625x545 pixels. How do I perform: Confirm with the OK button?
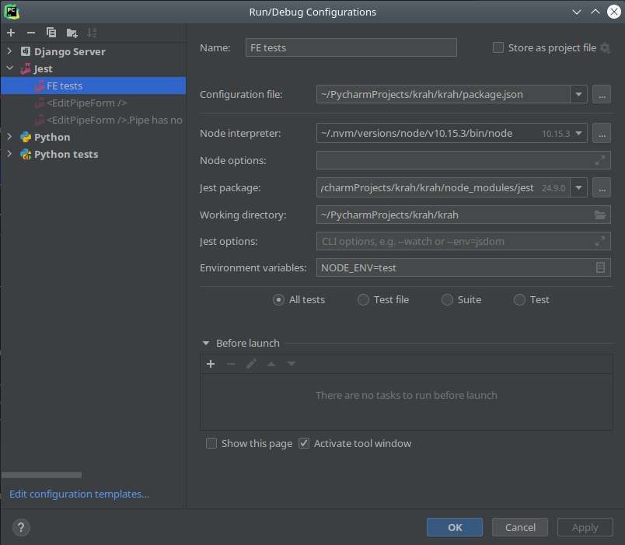[455, 527]
